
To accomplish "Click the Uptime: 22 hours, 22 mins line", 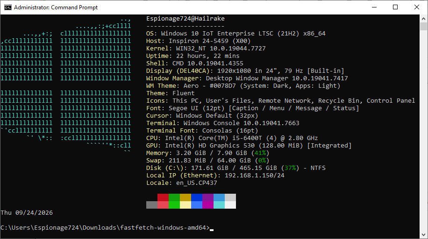I will click(x=193, y=56).
